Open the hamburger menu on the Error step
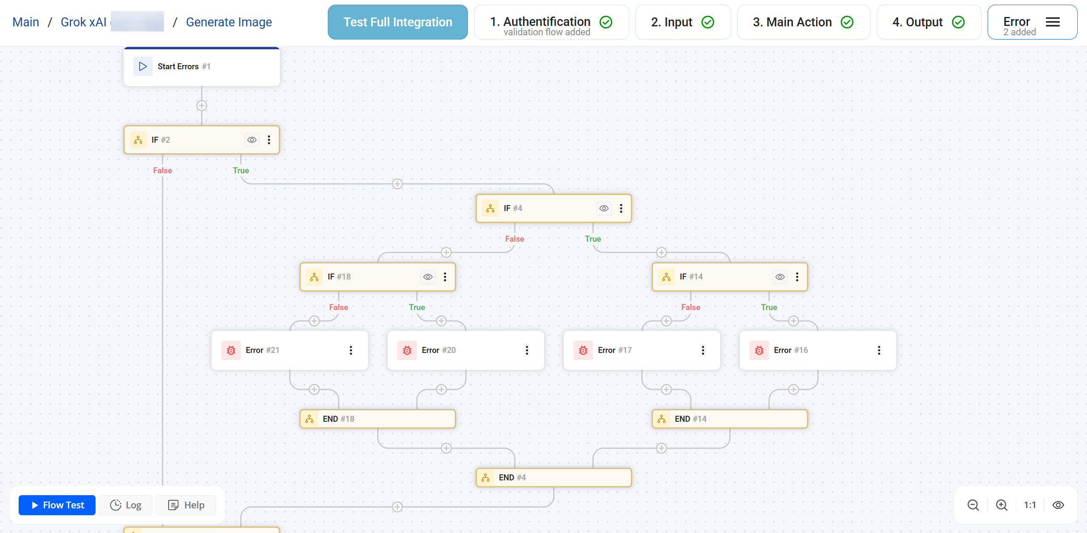The image size is (1087, 533). click(x=1053, y=22)
